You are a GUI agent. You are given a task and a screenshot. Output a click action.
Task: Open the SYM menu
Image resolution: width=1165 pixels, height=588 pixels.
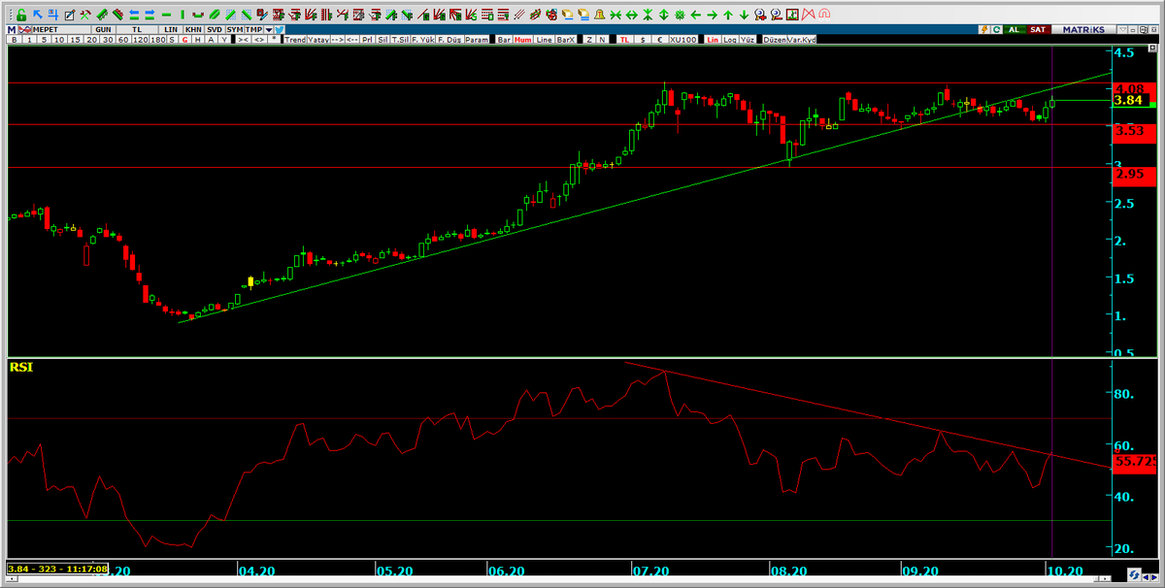tap(235, 29)
